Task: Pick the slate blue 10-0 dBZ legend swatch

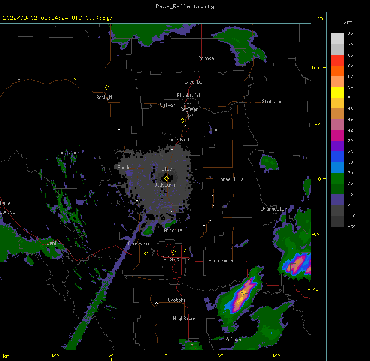Action: tap(337, 200)
